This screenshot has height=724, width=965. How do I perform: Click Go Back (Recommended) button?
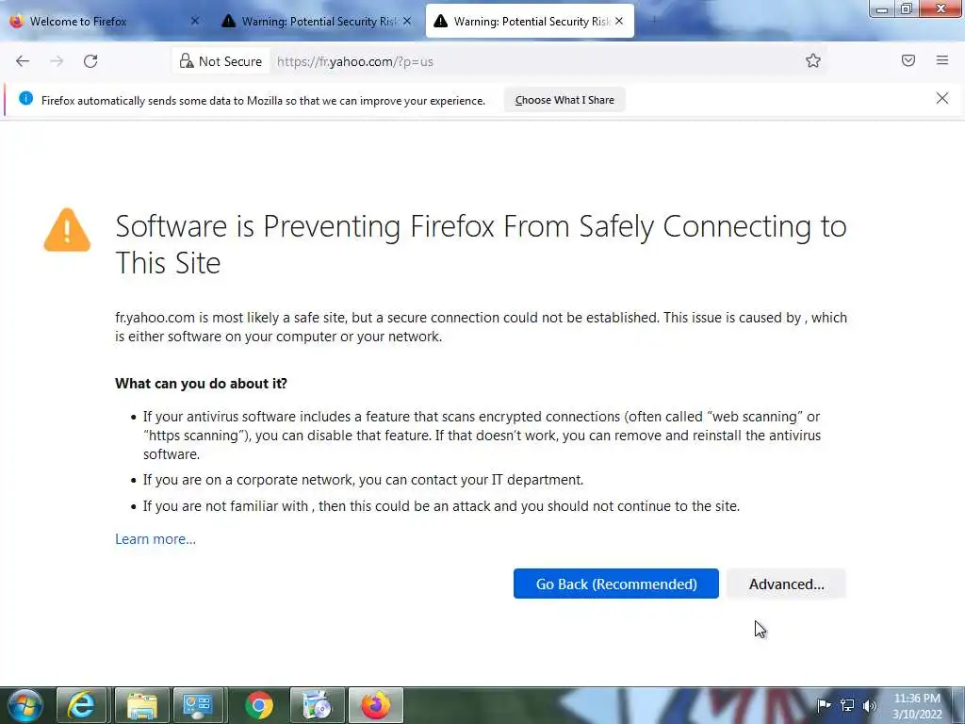click(616, 584)
